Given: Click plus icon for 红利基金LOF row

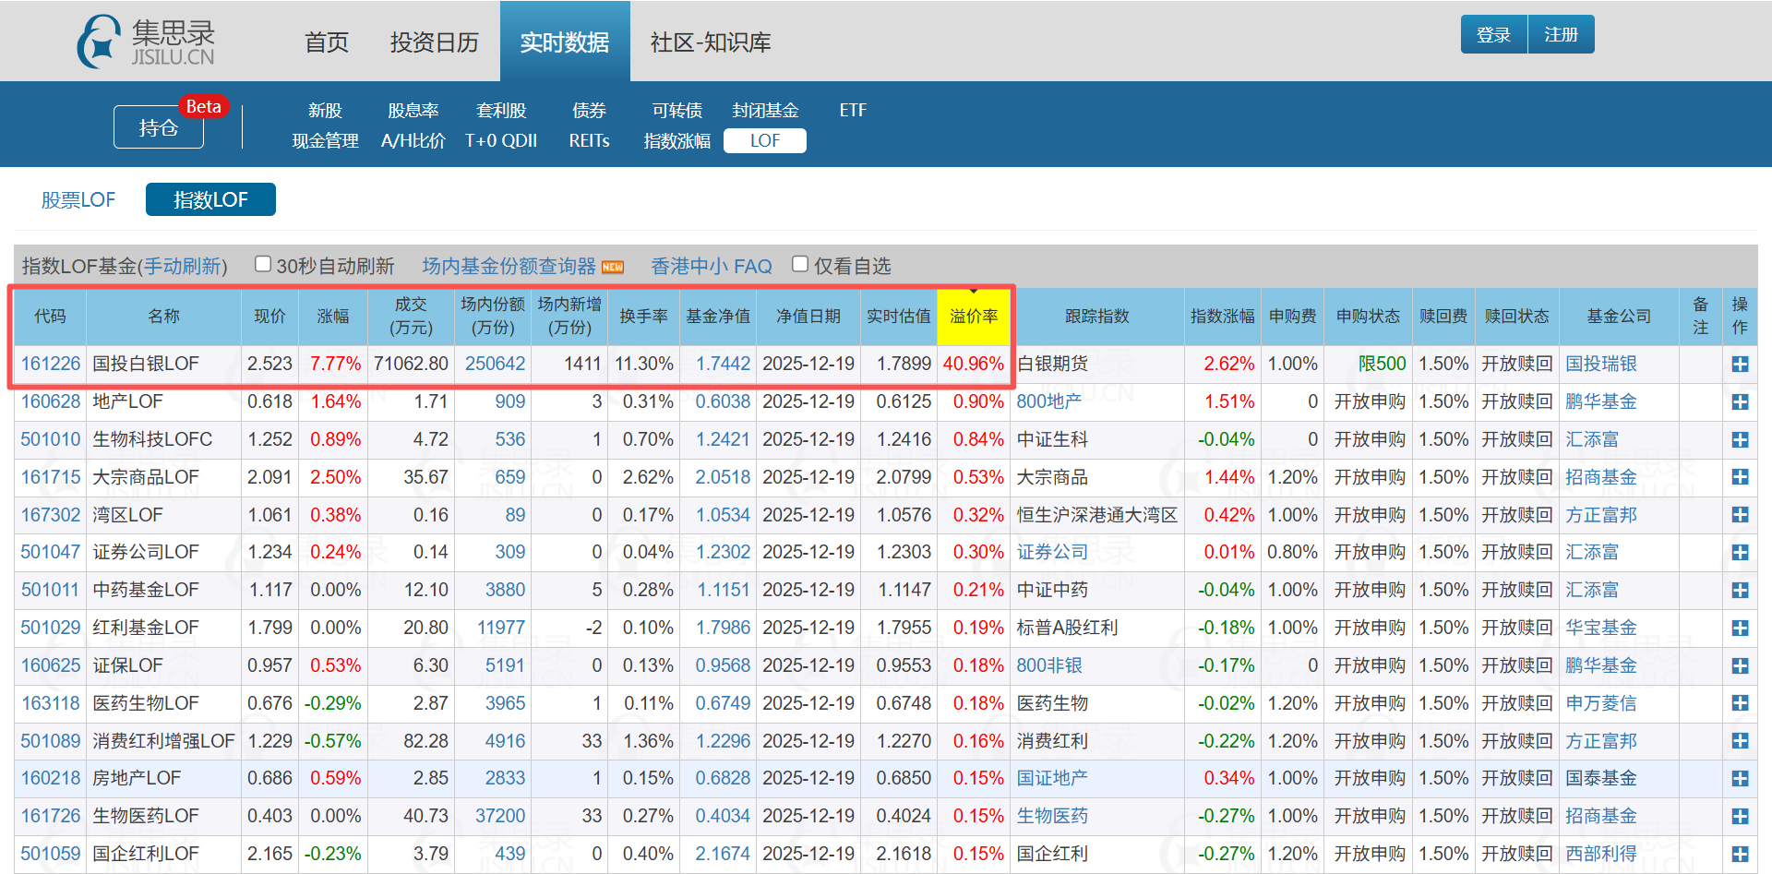Looking at the screenshot, I should click(x=1740, y=628).
